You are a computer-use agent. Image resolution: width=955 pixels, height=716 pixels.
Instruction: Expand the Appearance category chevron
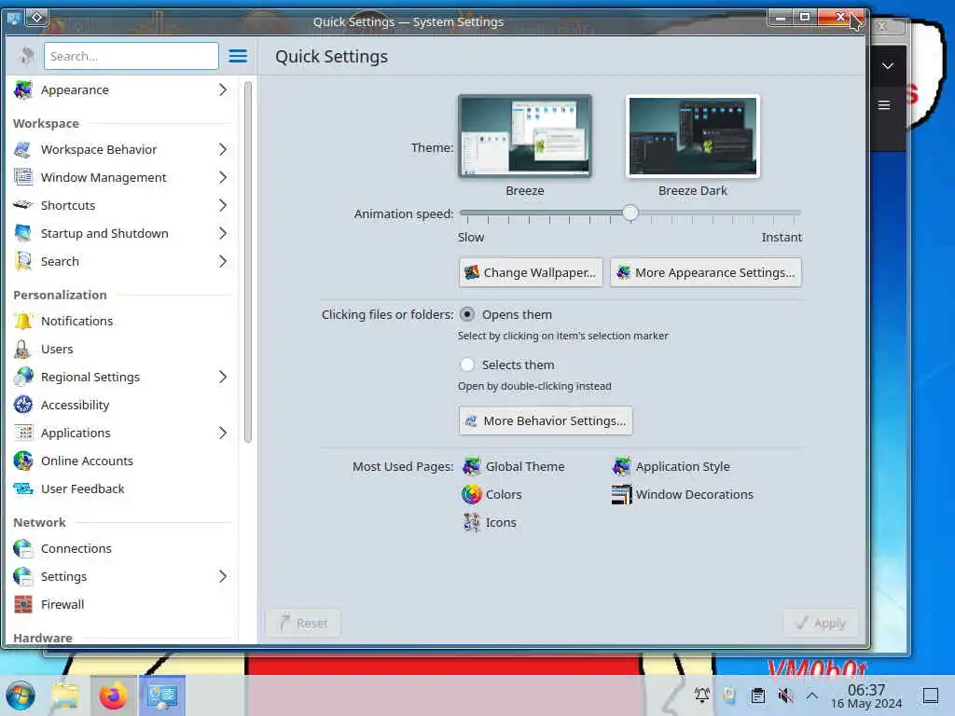[223, 90]
